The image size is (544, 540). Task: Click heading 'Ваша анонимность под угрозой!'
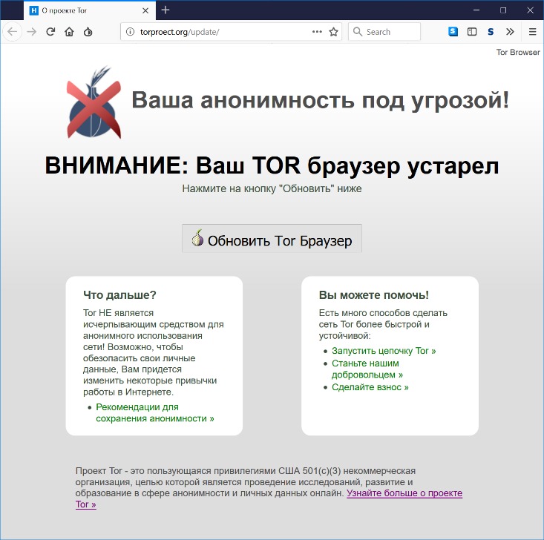click(x=320, y=100)
